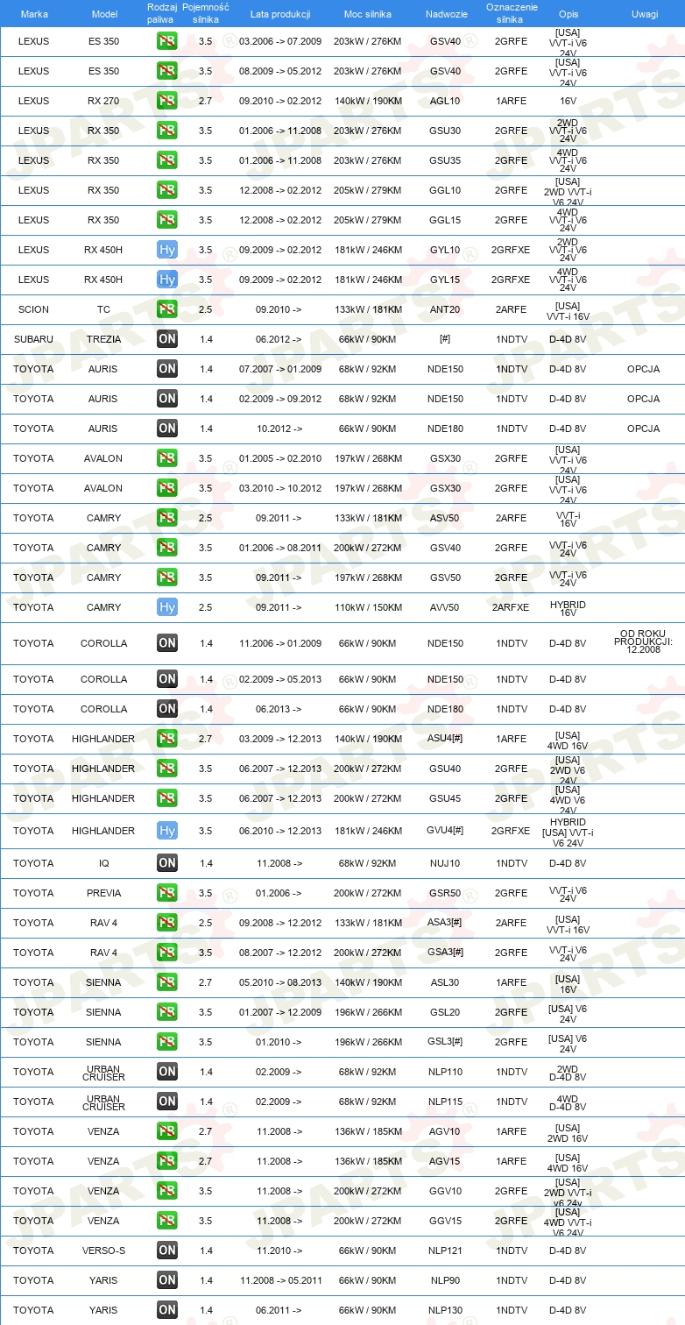
Task: Click the Uwagi column header
Action: [644, 14]
